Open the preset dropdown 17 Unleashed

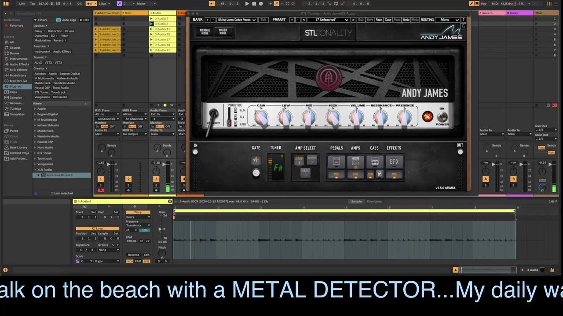pos(328,20)
